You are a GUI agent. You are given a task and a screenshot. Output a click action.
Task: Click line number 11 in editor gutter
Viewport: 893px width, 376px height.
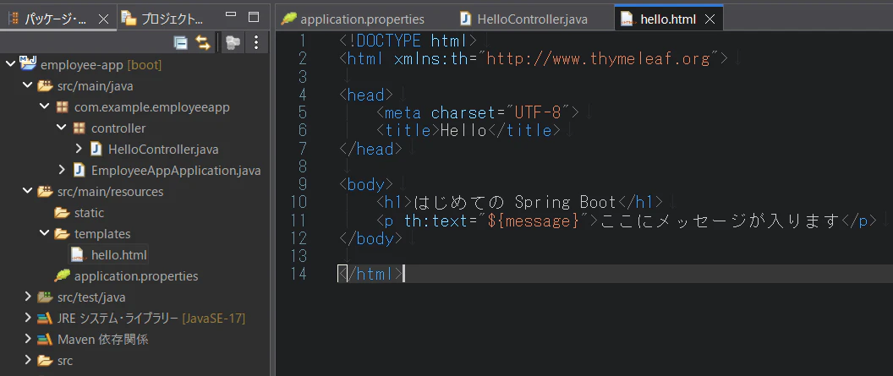[298, 221]
